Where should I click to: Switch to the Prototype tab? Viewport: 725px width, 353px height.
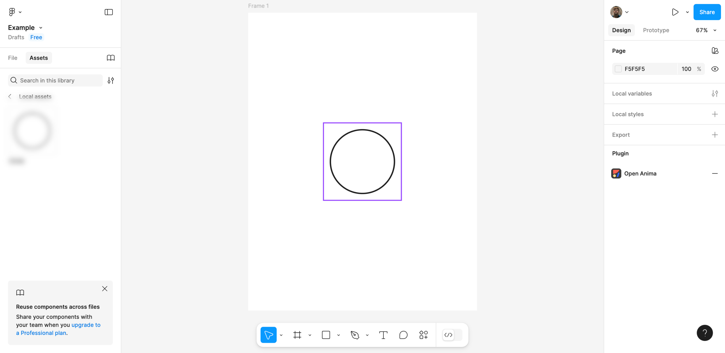click(656, 30)
